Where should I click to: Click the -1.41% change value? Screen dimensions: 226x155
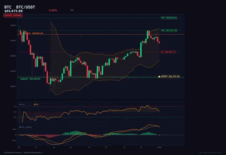(53, 10)
